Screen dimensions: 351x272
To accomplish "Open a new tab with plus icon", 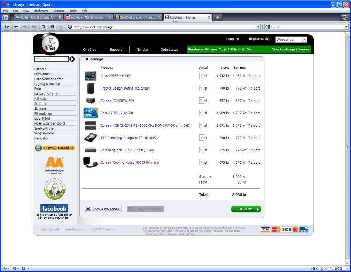I will [218, 17].
